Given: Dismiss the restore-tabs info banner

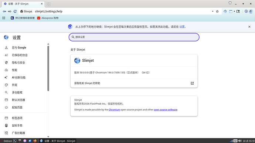Looking at the screenshot, I should point(249,27).
